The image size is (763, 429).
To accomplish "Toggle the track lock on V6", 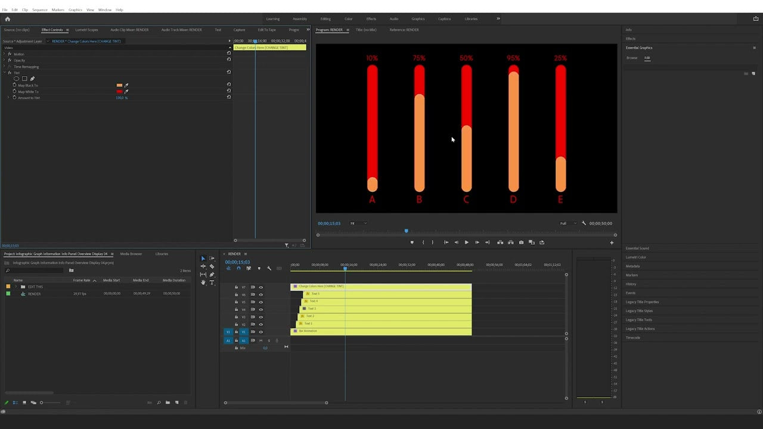I will [x=236, y=294].
